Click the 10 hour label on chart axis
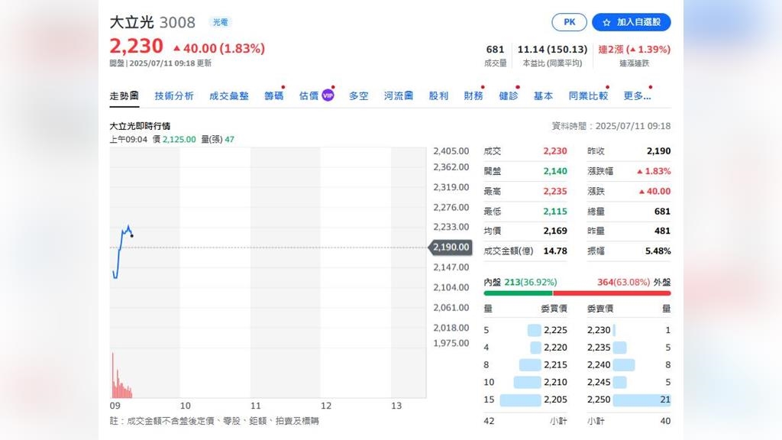782x440 pixels. 186,406
